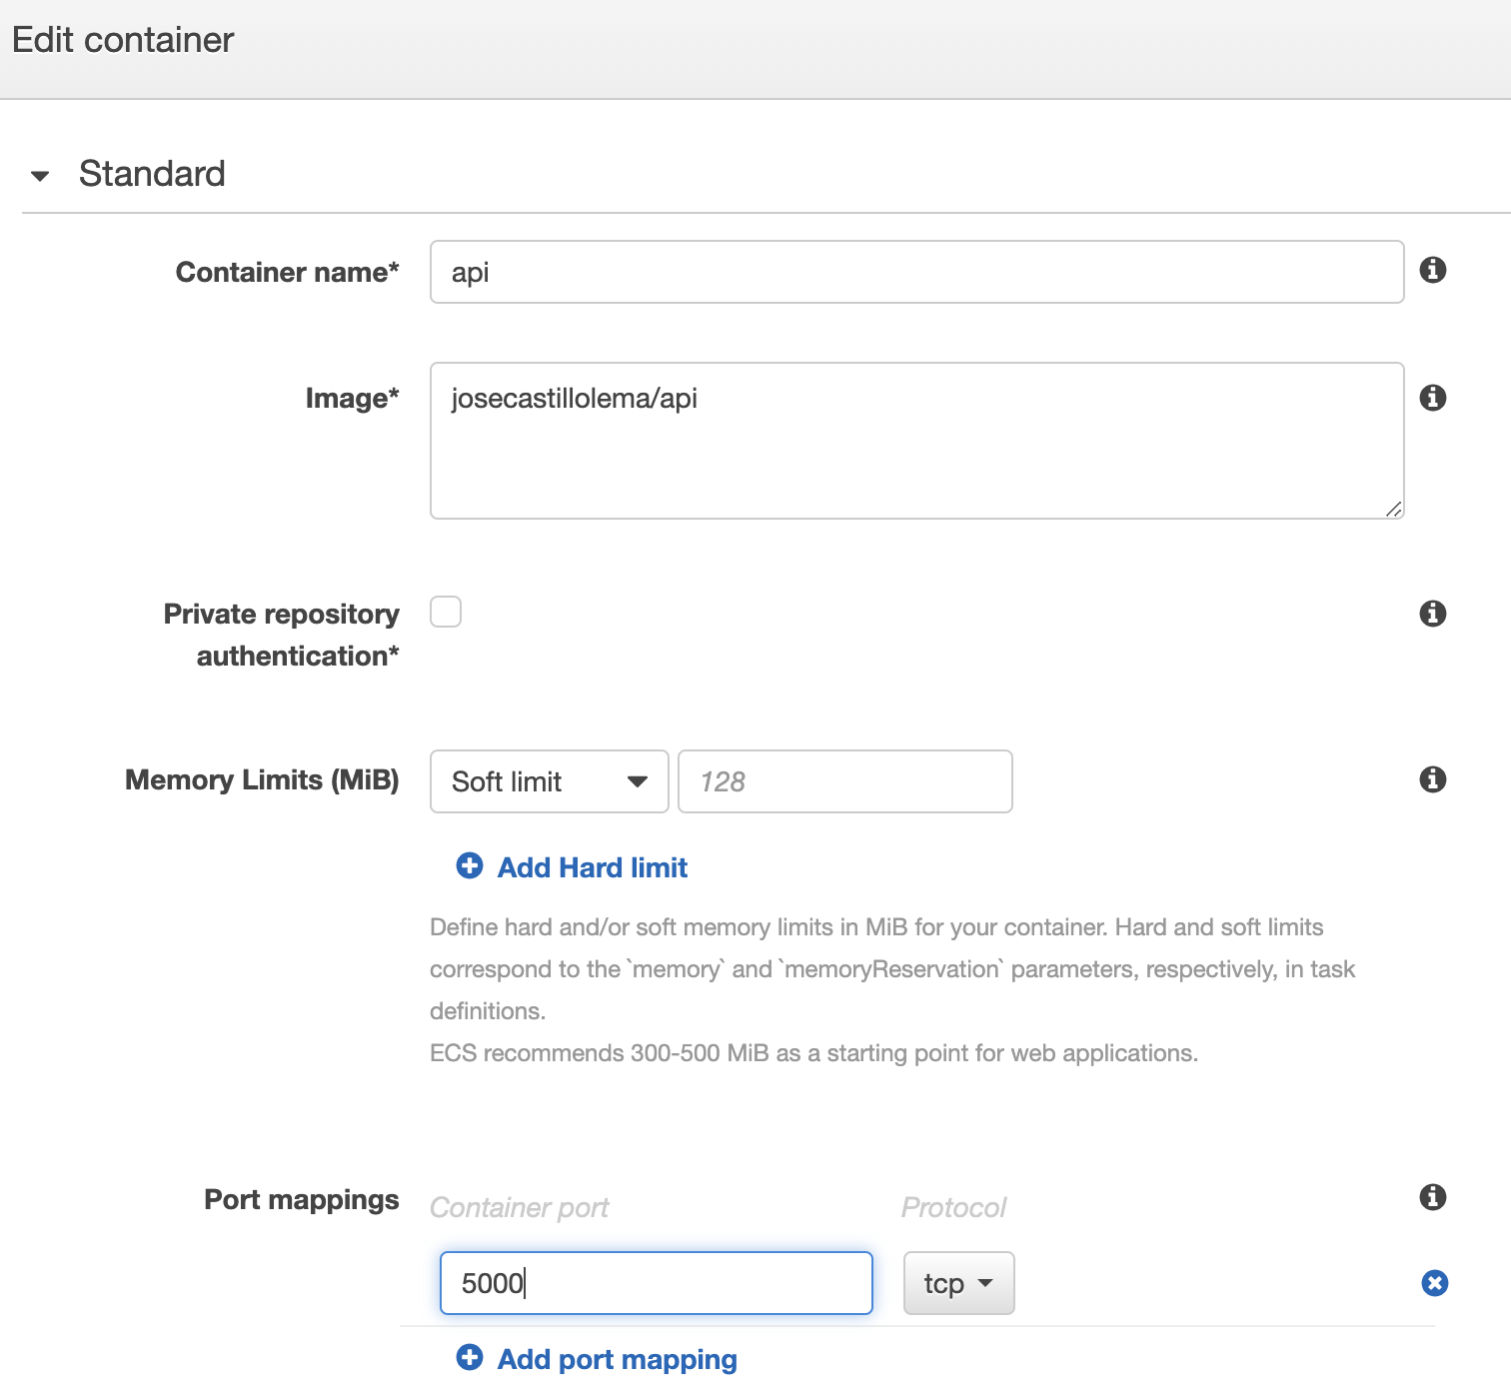Click the plus icon beside Add Hard limit
The height and width of the screenshot is (1395, 1511).
(x=470, y=865)
